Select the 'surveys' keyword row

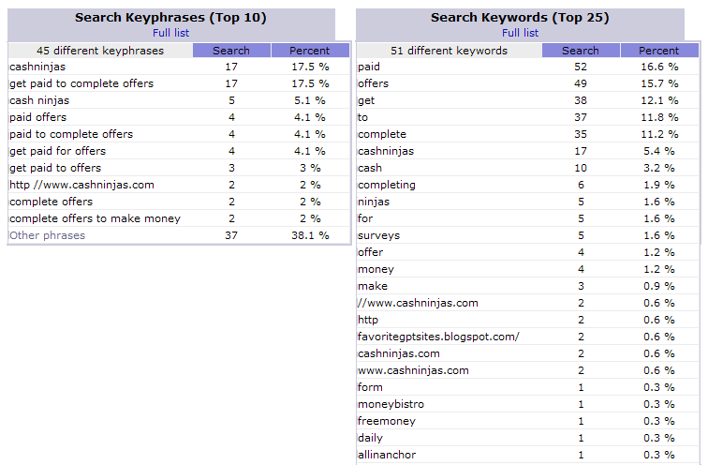(527, 235)
